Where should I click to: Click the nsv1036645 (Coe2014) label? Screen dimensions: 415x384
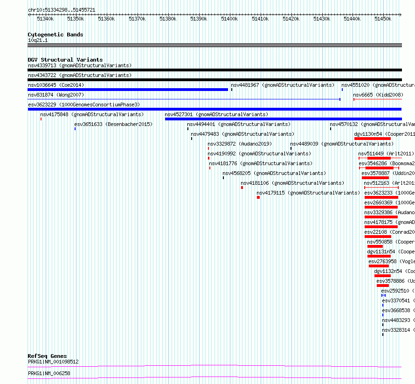[x=56, y=85]
